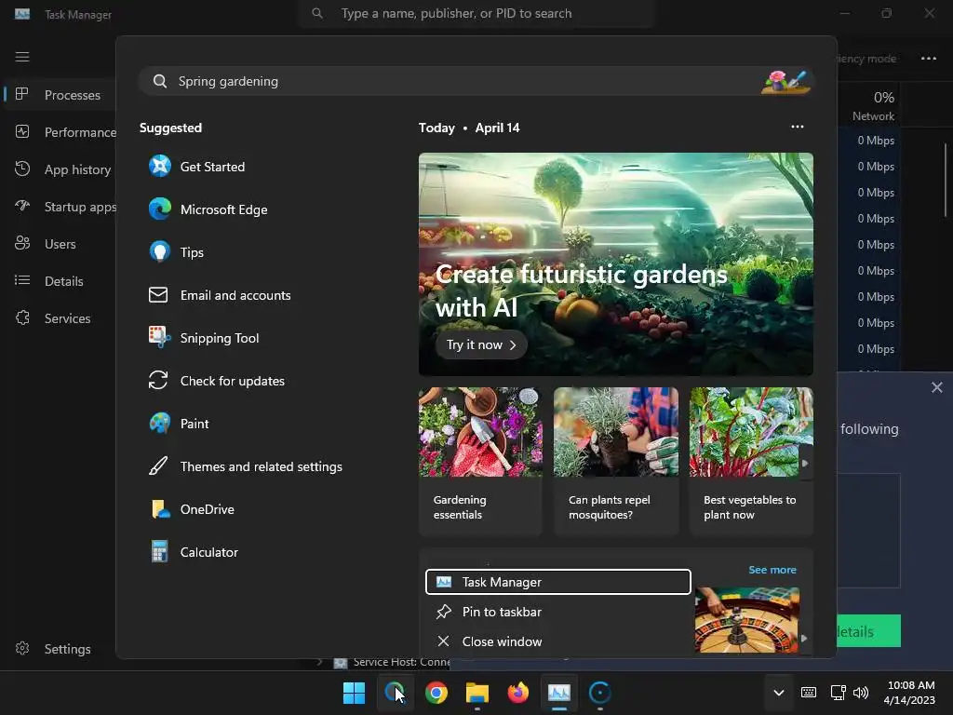Advance trending cards with right arrow
This screenshot has width=953, height=715.
pyautogui.click(x=805, y=464)
